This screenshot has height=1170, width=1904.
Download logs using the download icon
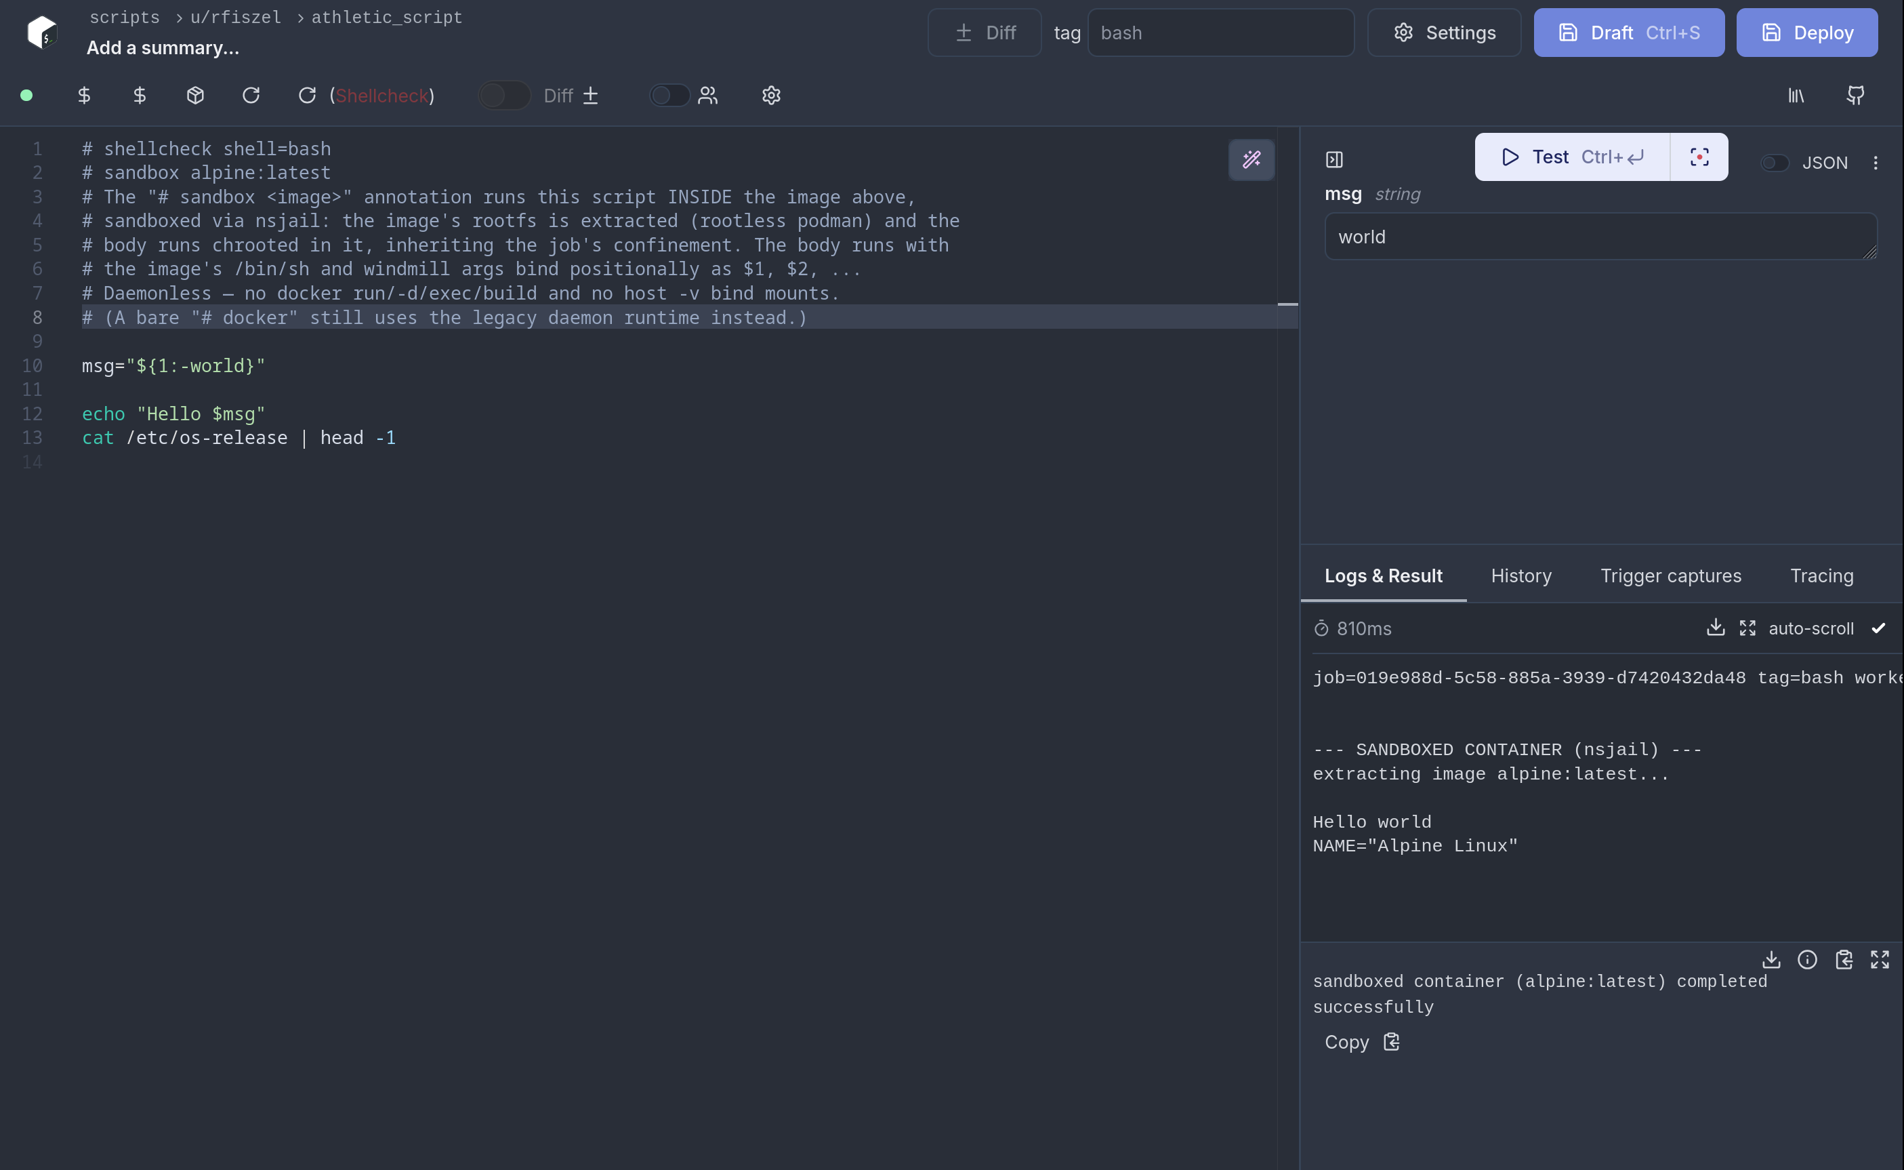pyautogui.click(x=1716, y=628)
